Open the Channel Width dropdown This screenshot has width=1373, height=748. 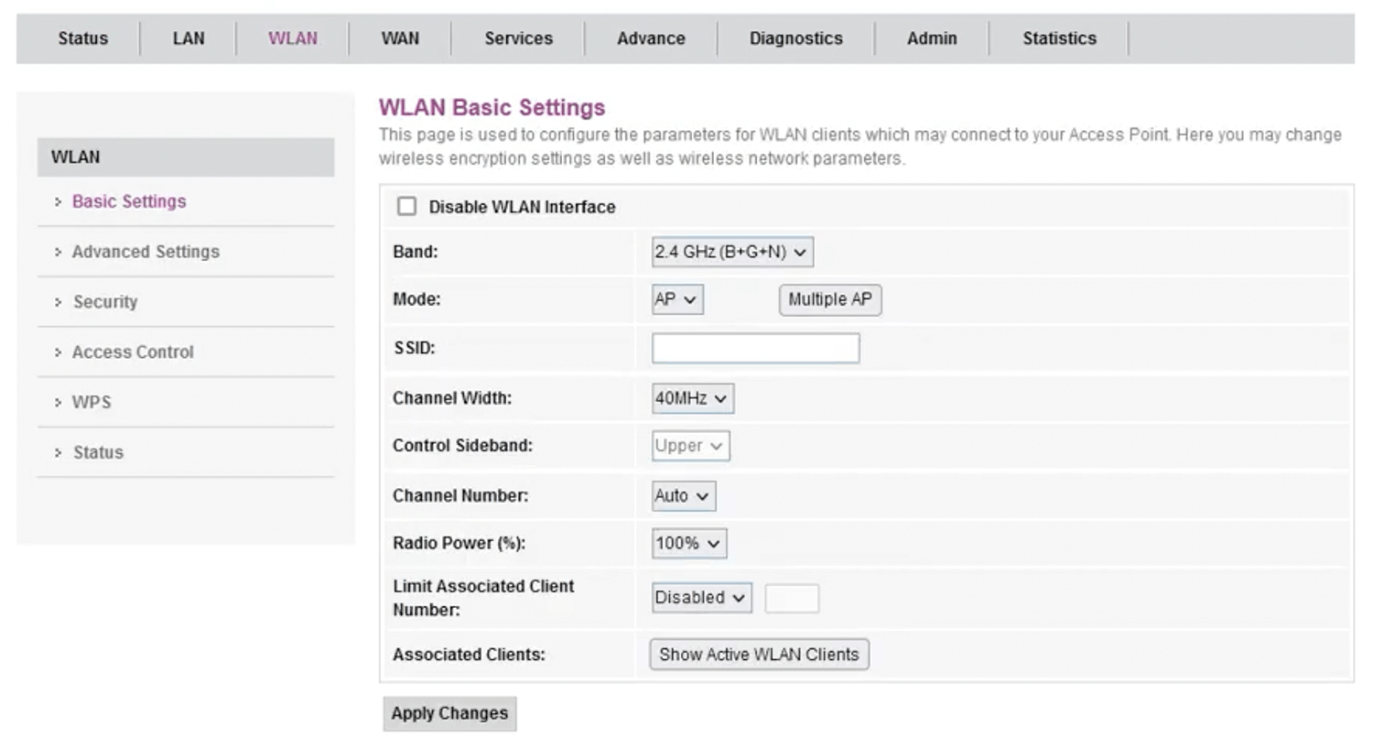coord(692,398)
